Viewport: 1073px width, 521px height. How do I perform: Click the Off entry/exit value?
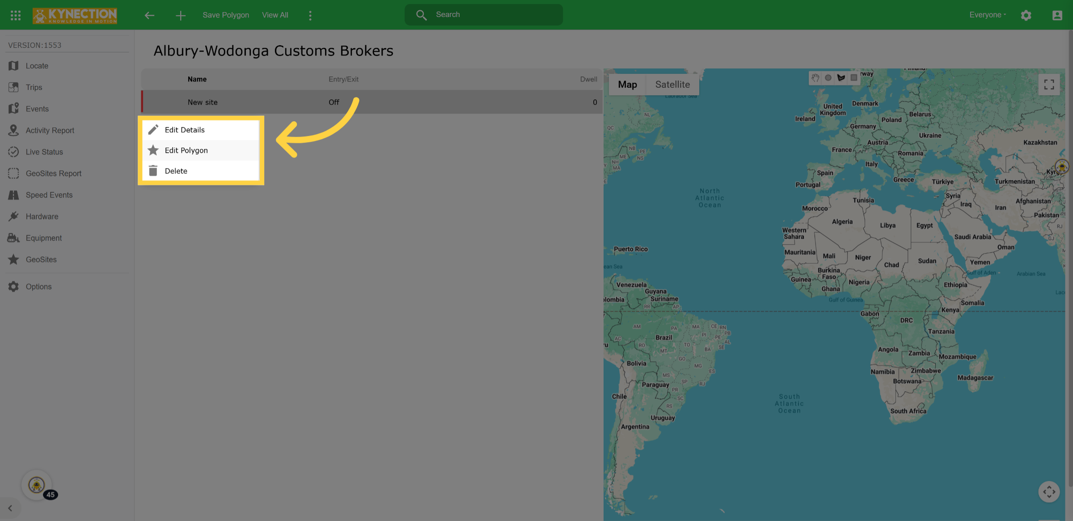(334, 102)
